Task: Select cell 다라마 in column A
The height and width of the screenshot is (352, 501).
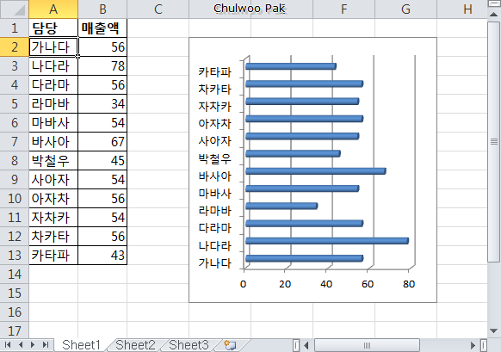Action: coord(53,84)
